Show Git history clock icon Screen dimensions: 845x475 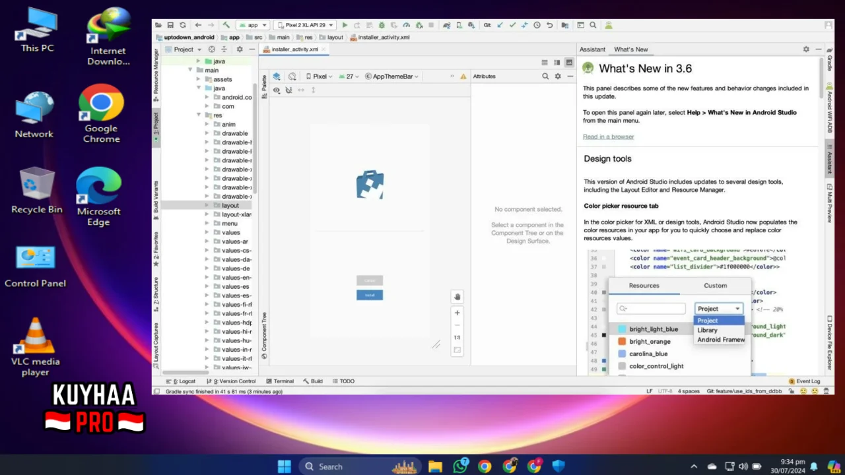(537, 25)
